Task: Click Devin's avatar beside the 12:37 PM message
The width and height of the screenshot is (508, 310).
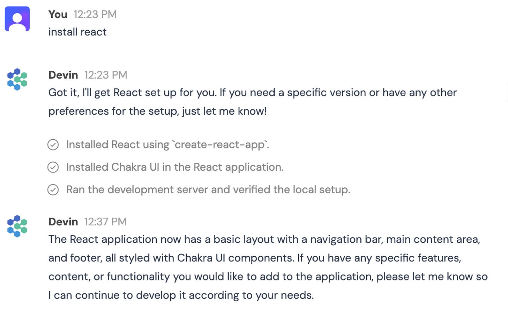Action: 17,226
